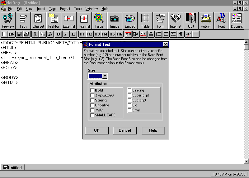
Task: Toggle the Superscript checkbox
Action: pos(129,95)
